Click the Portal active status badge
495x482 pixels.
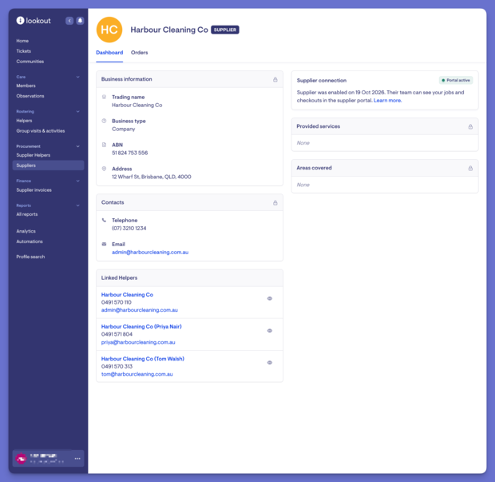click(456, 80)
